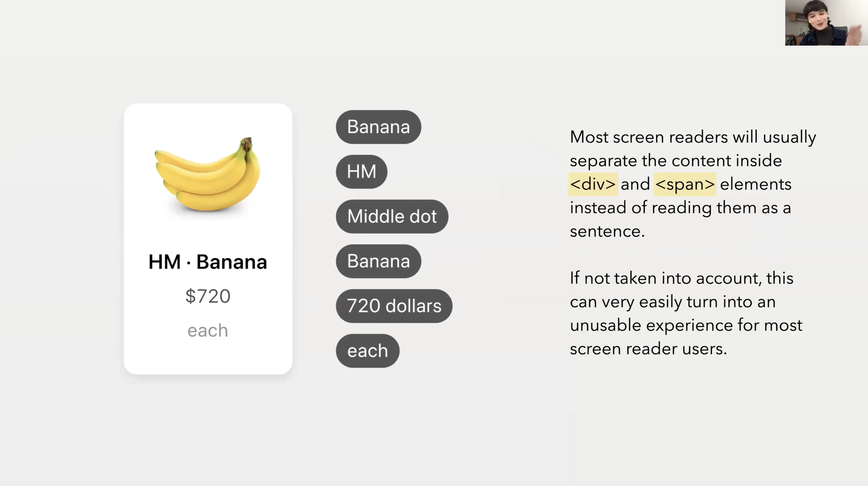This screenshot has height=486, width=868.
Task: Click the highlighted <span> tag
Action: (685, 184)
